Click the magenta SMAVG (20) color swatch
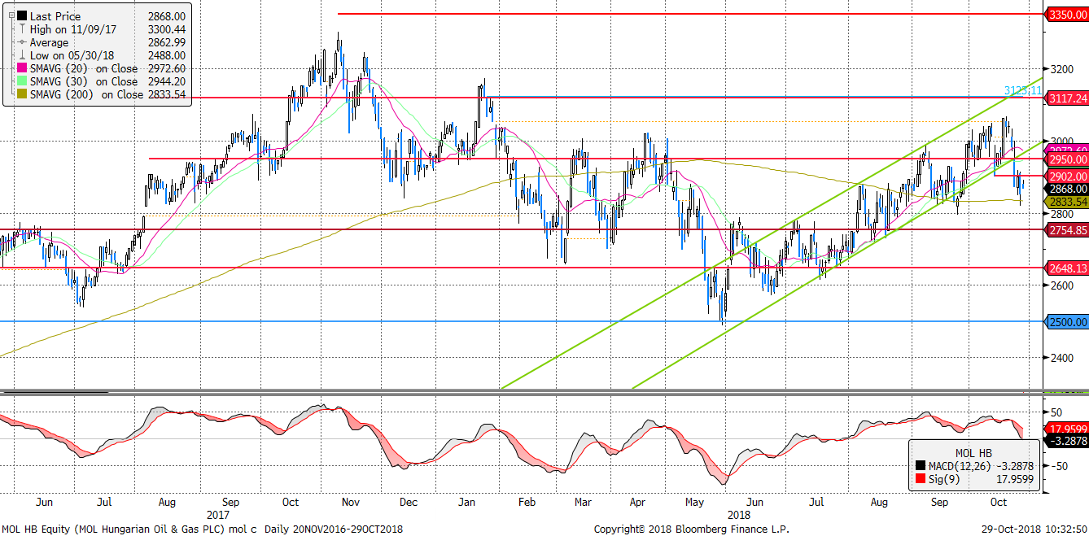This screenshot has height=536, width=1089. coord(20,68)
